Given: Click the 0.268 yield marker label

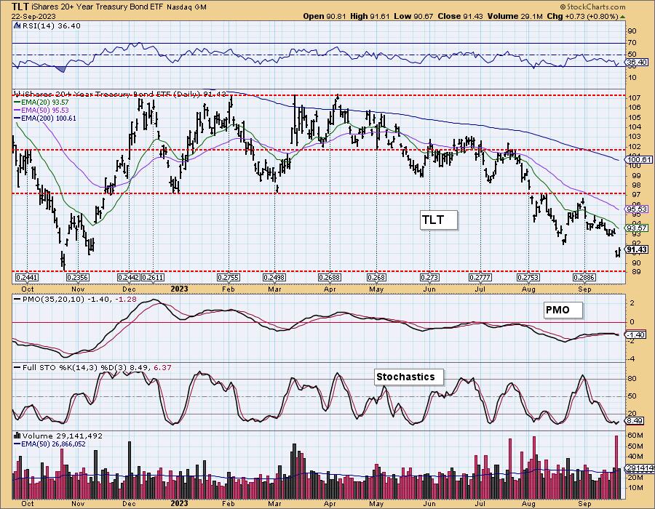Looking at the screenshot, I should (x=376, y=278).
